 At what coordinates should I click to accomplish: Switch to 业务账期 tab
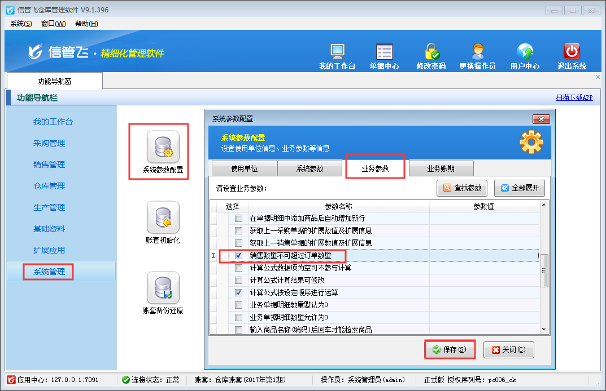[x=441, y=168]
